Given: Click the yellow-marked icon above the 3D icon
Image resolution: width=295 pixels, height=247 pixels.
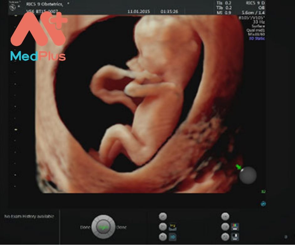Looking at the screenshot, I should pyautogui.click(x=173, y=226).
